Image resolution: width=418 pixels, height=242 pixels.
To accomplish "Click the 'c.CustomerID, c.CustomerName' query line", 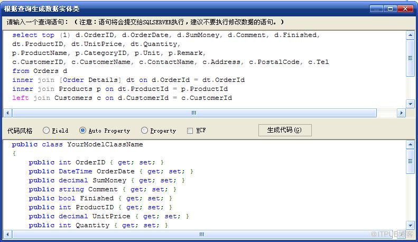I will click(x=170, y=62).
